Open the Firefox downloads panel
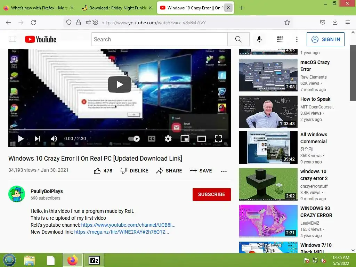This screenshot has width=356, height=267. click(335, 22)
